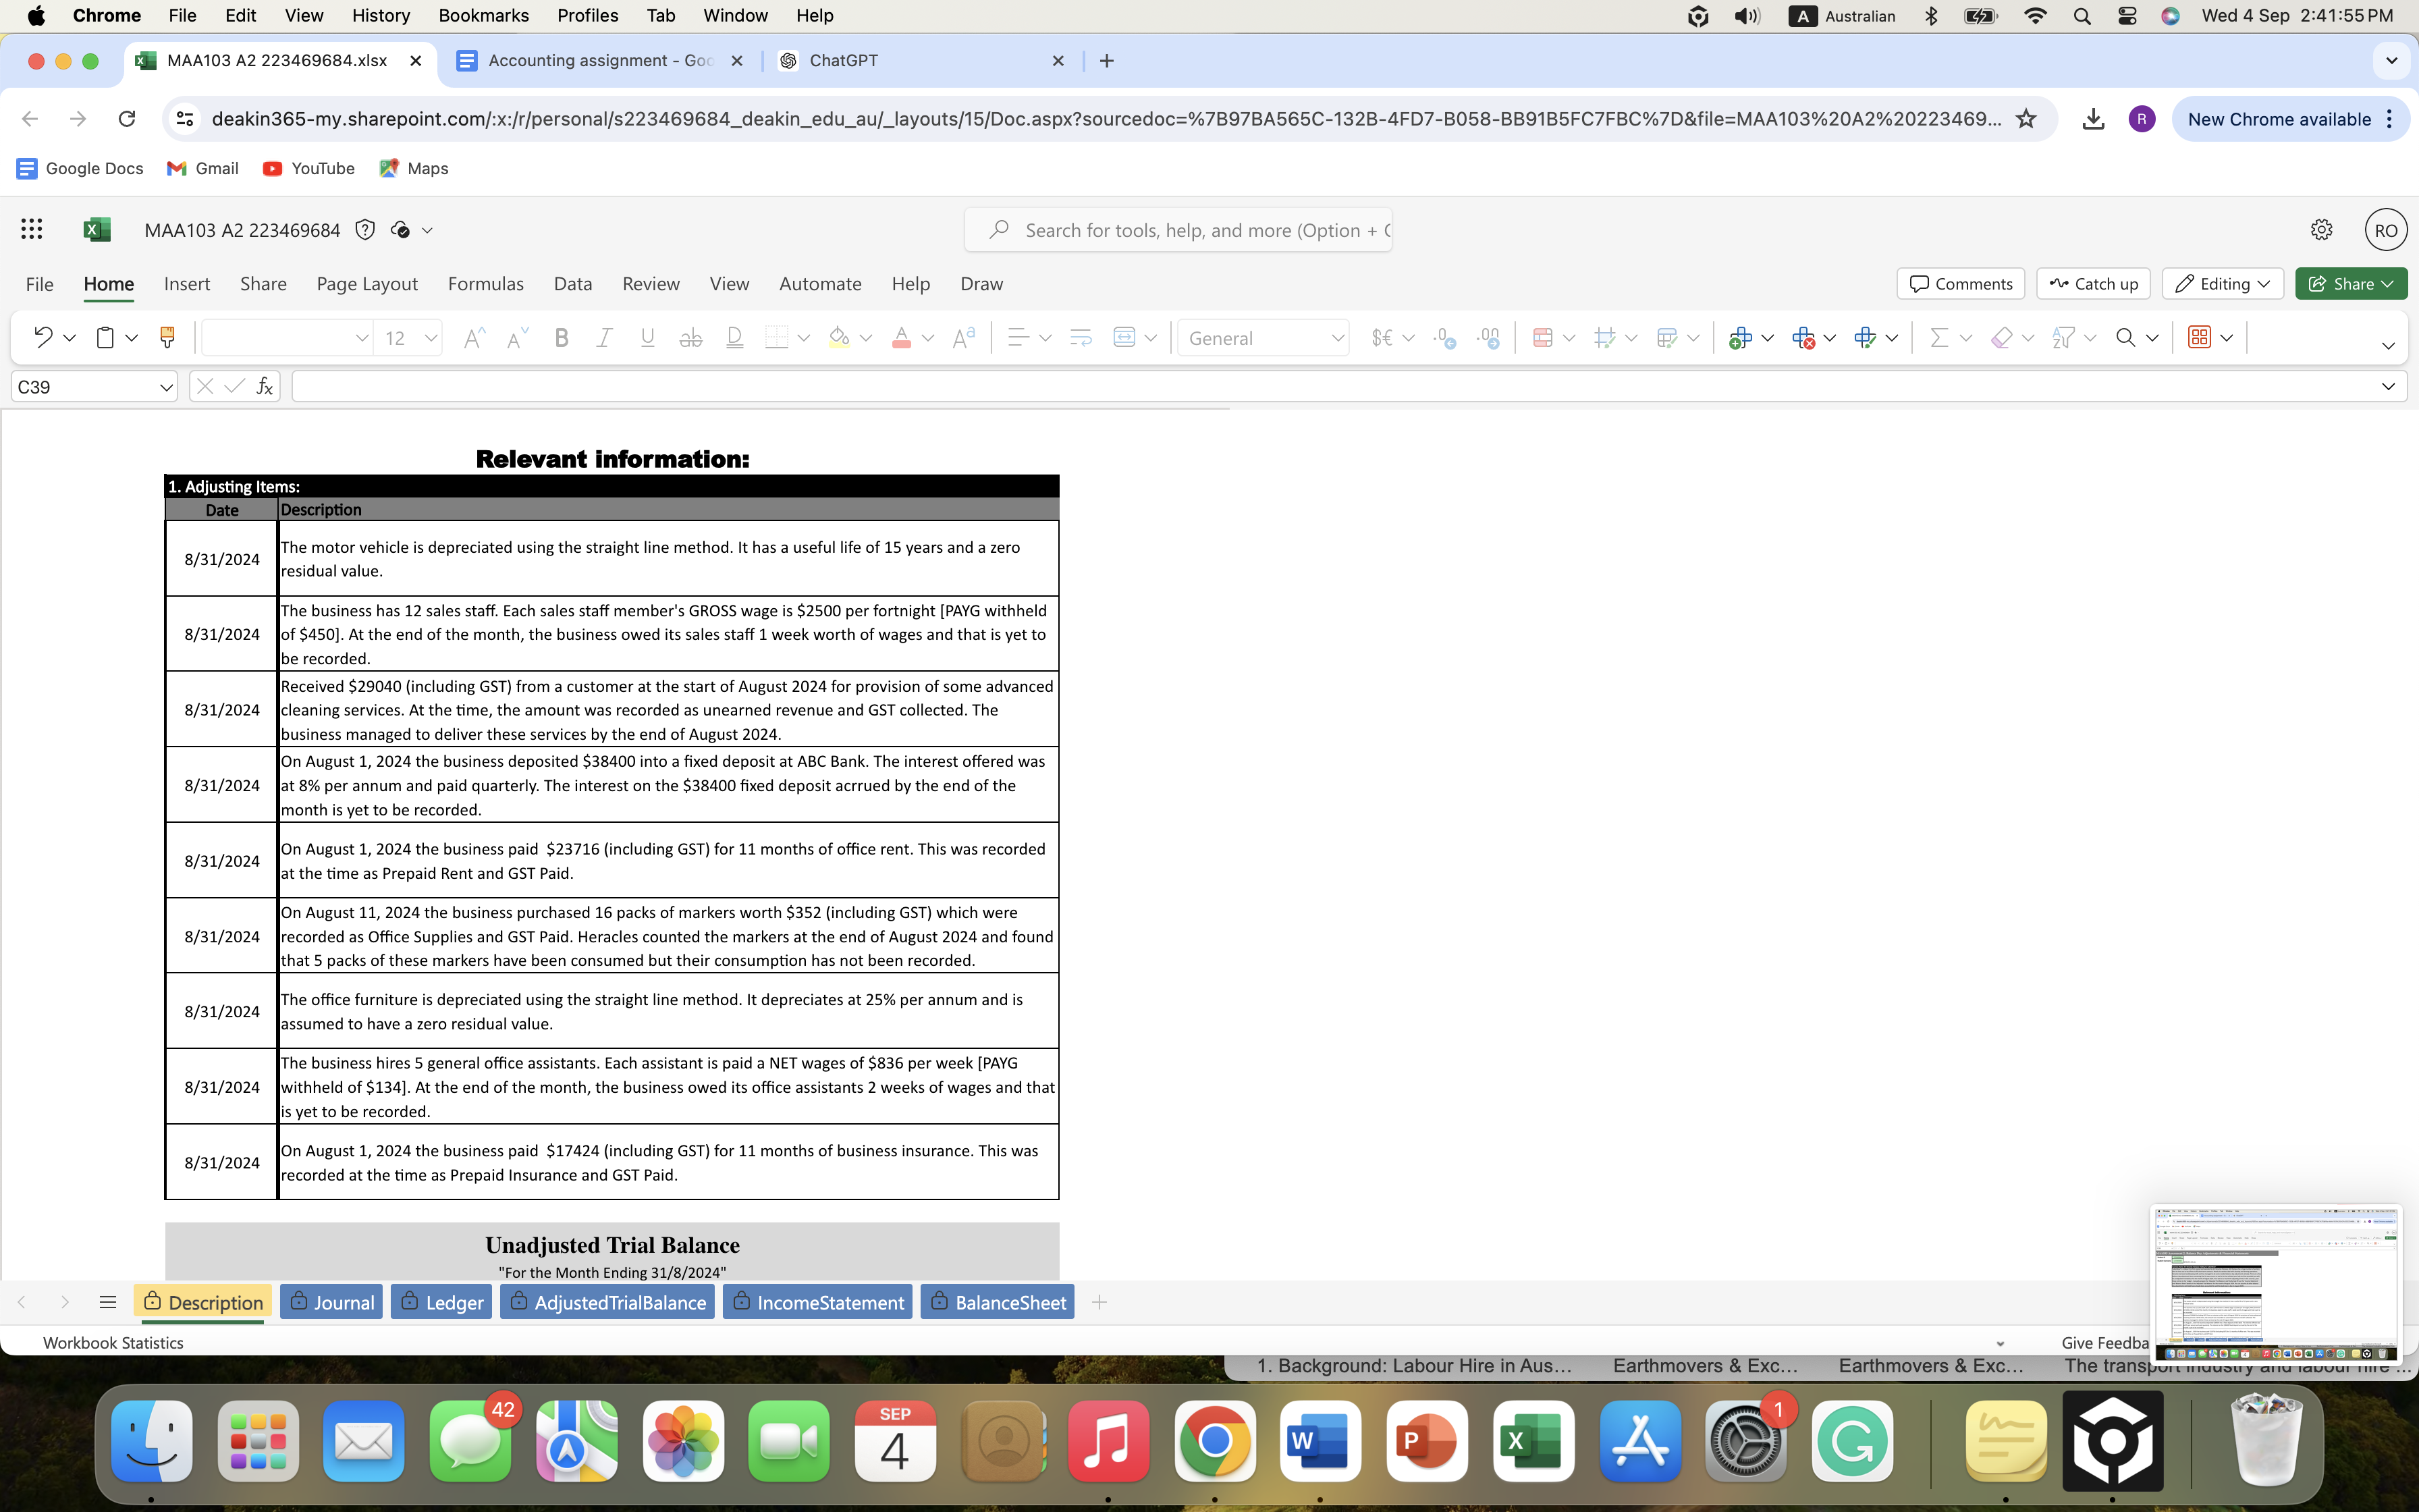Toggle Underline formatting

[648, 338]
